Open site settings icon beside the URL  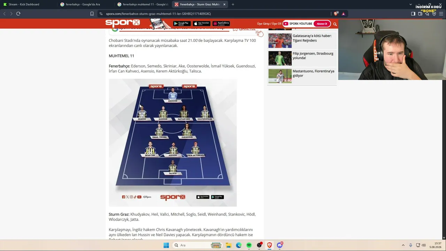101,14
